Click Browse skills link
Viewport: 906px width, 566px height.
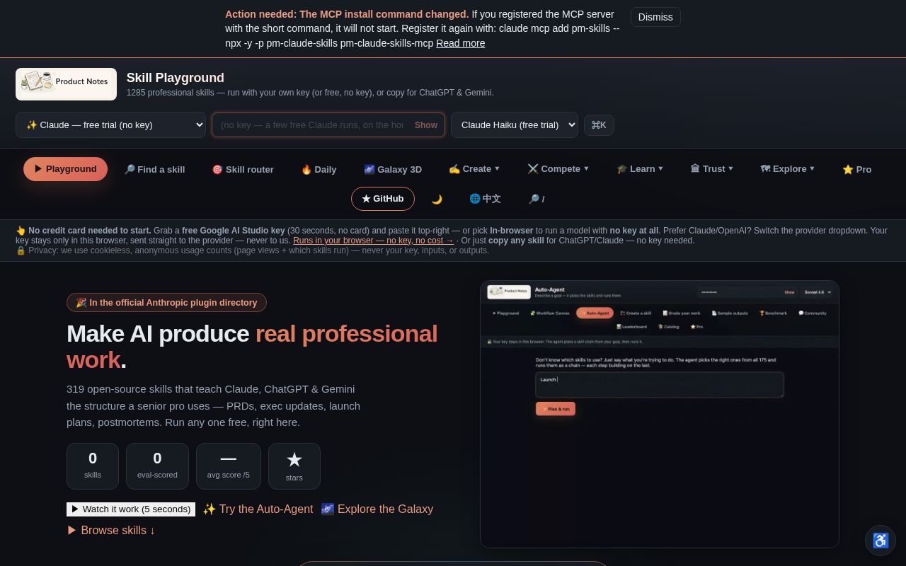pyautogui.click(x=111, y=531)
